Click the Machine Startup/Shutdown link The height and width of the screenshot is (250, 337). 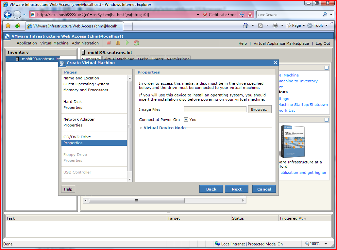coord(303,105)
